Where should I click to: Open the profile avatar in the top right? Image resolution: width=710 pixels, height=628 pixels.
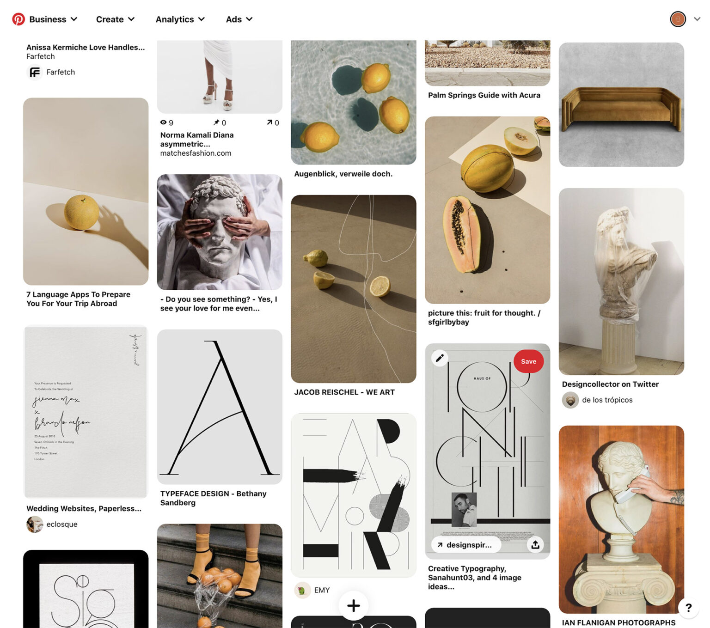[x=678, y=19]
